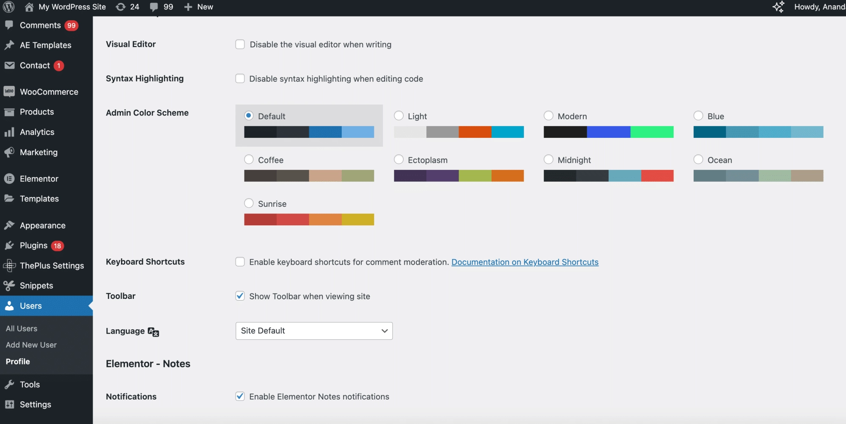Open Appearance using the brush icon
The image size is (846, 424).
9,225
